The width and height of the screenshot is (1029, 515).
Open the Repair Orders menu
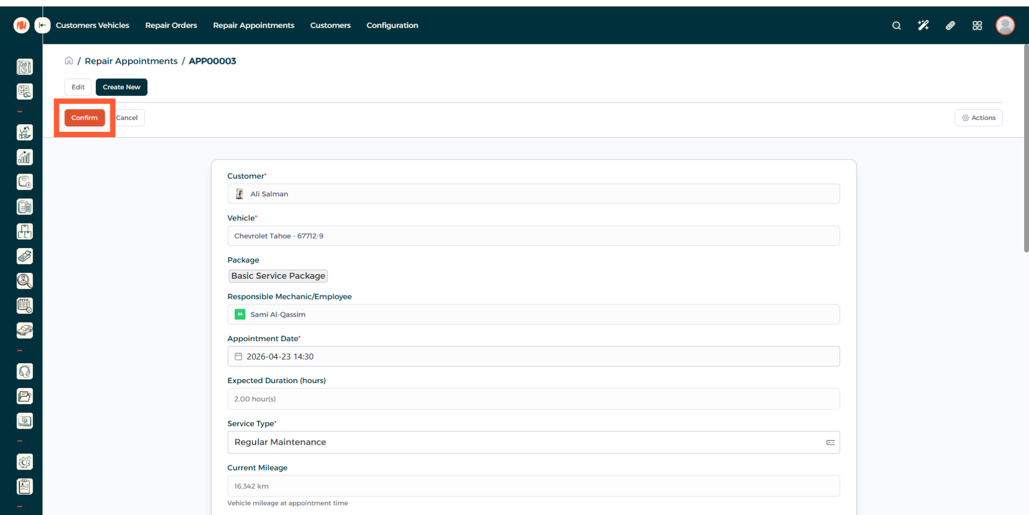tap(171, 25)
